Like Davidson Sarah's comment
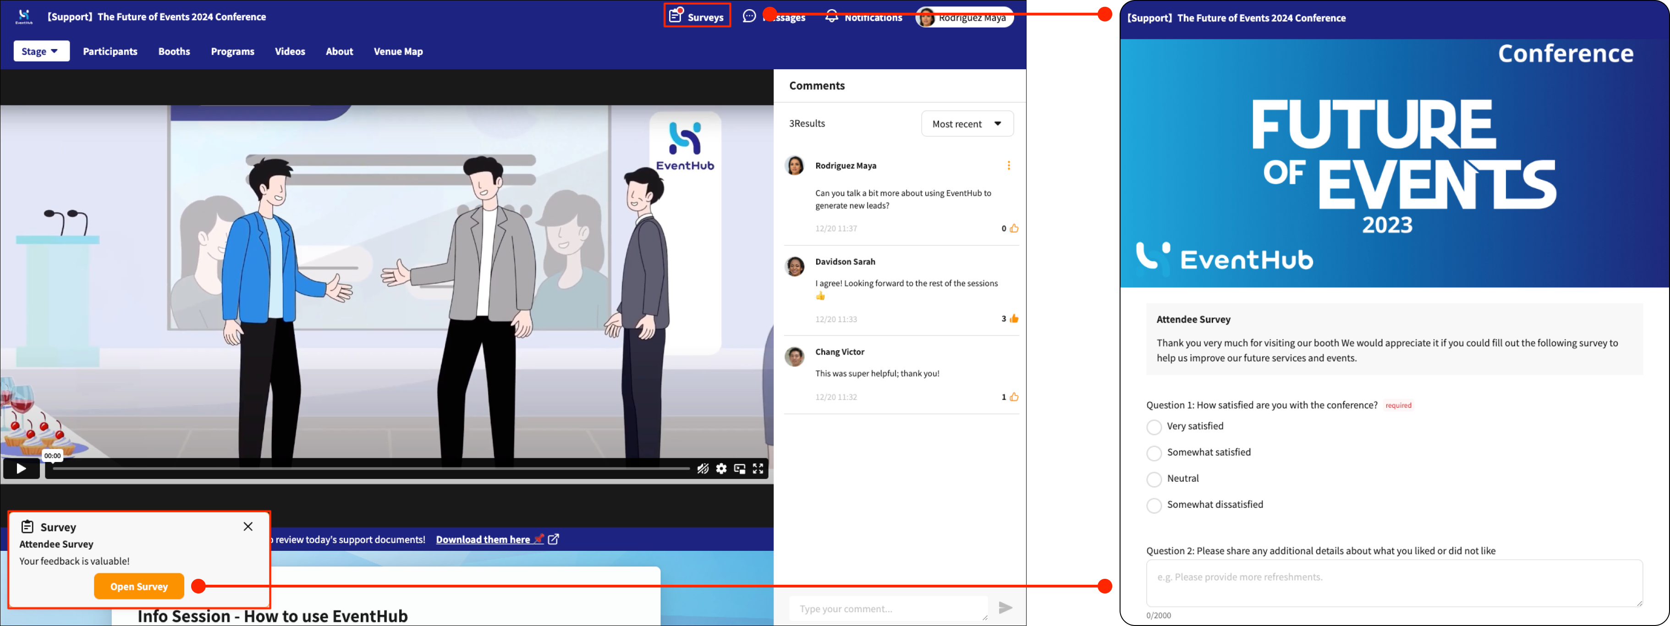This screenshot has width=1670, height=626. click(1014, 318)
